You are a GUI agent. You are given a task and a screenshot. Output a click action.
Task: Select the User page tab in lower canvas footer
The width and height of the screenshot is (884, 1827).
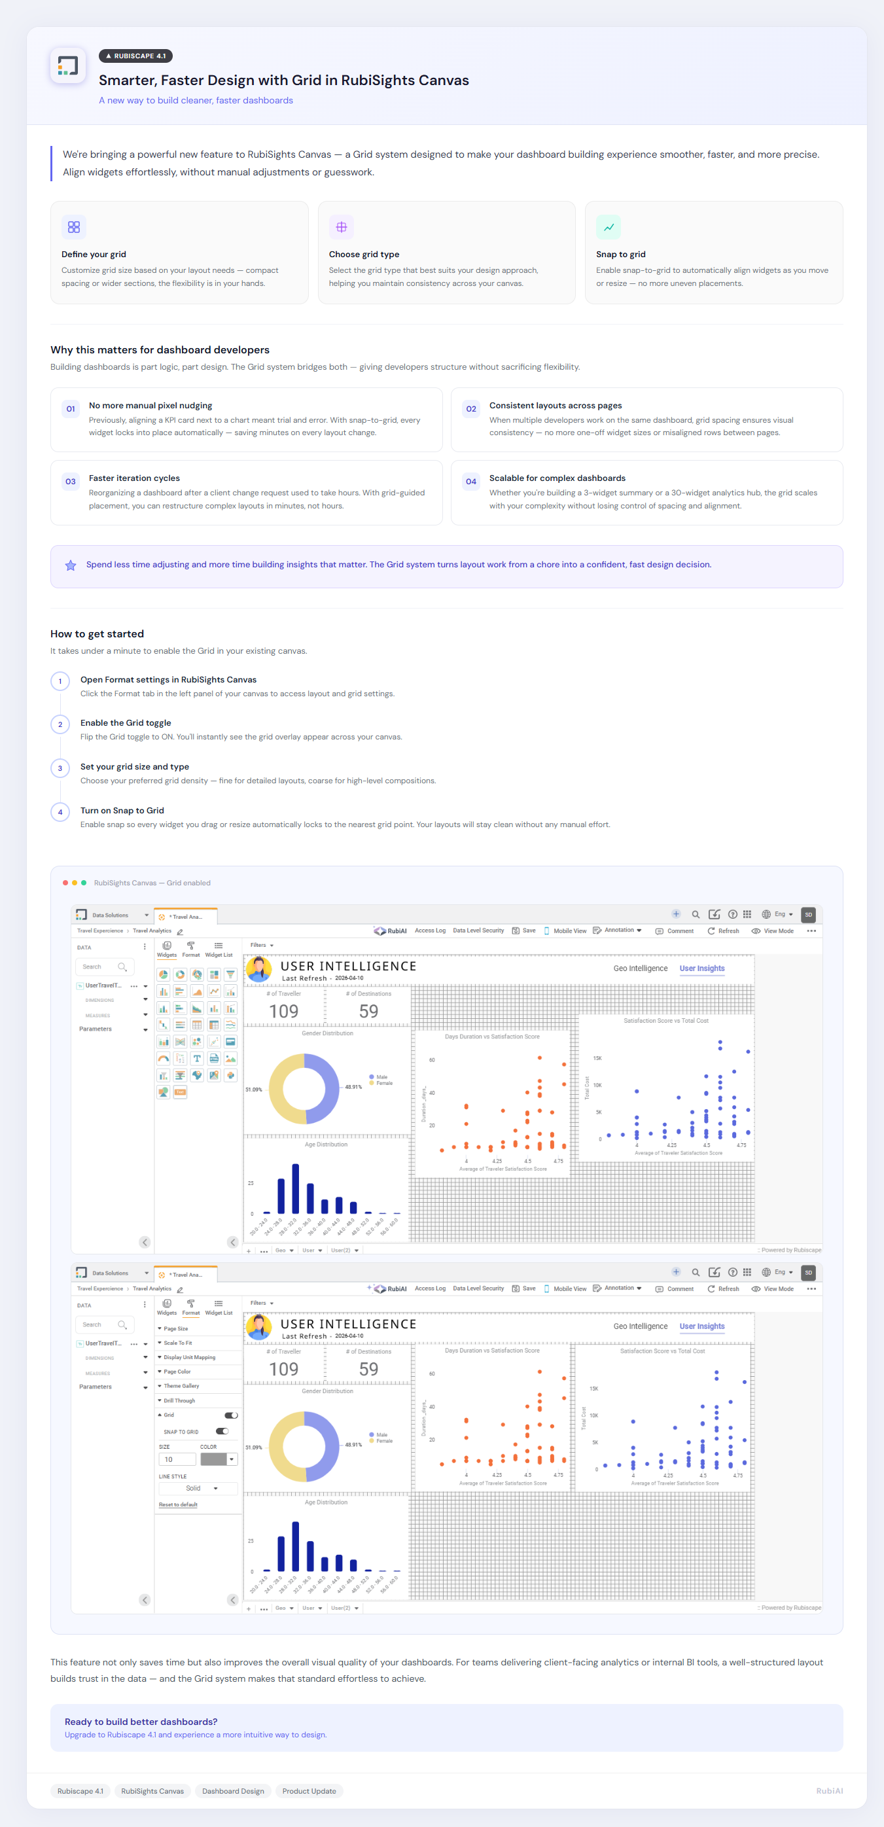[312, 1608]
